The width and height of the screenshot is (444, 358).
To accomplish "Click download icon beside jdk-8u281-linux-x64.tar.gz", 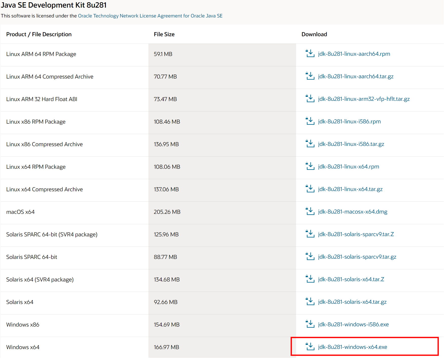I will (x=310, y=189).
